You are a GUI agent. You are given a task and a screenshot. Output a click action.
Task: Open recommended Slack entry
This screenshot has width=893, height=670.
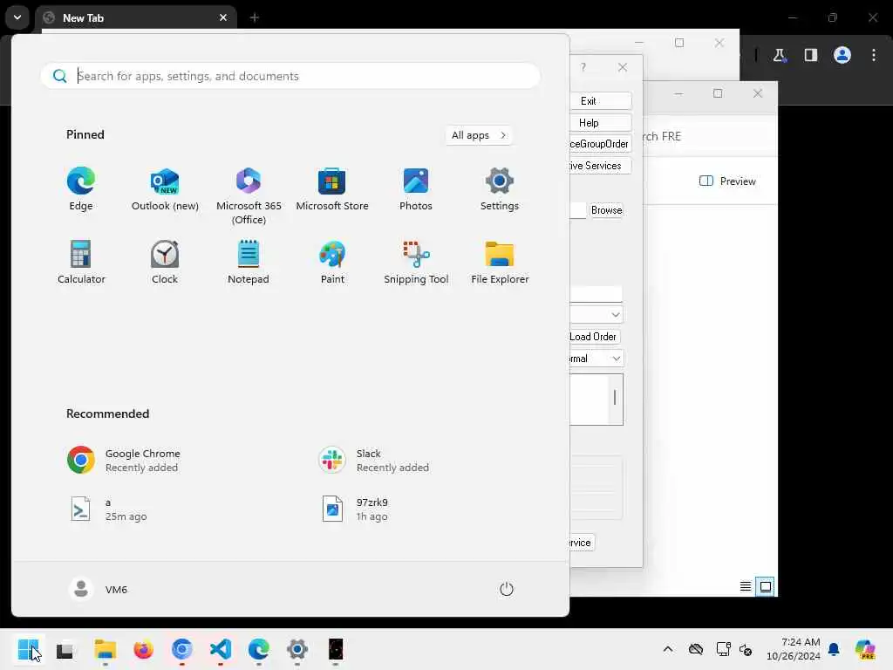[x=373, y=461]
